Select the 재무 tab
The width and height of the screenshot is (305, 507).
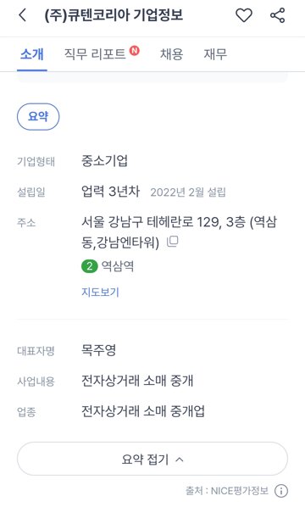[215, 54]
